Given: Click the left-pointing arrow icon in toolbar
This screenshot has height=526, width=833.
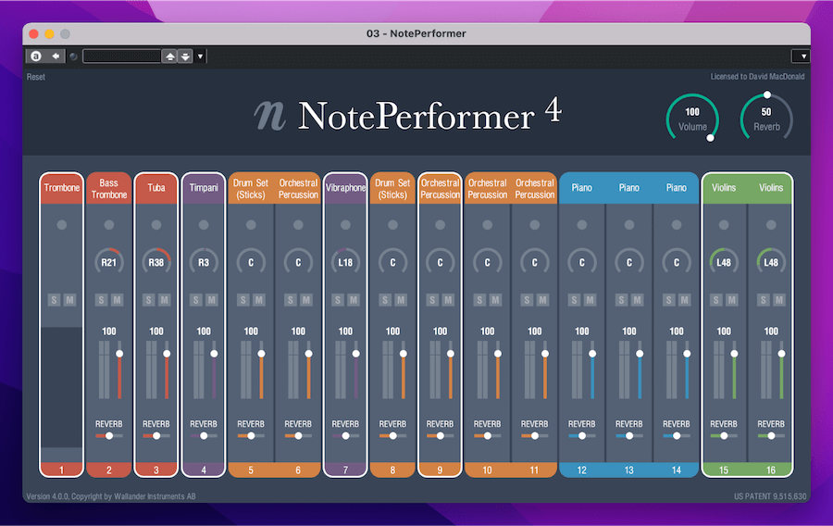Looking at the screenshot, I should tap(56, 56).
